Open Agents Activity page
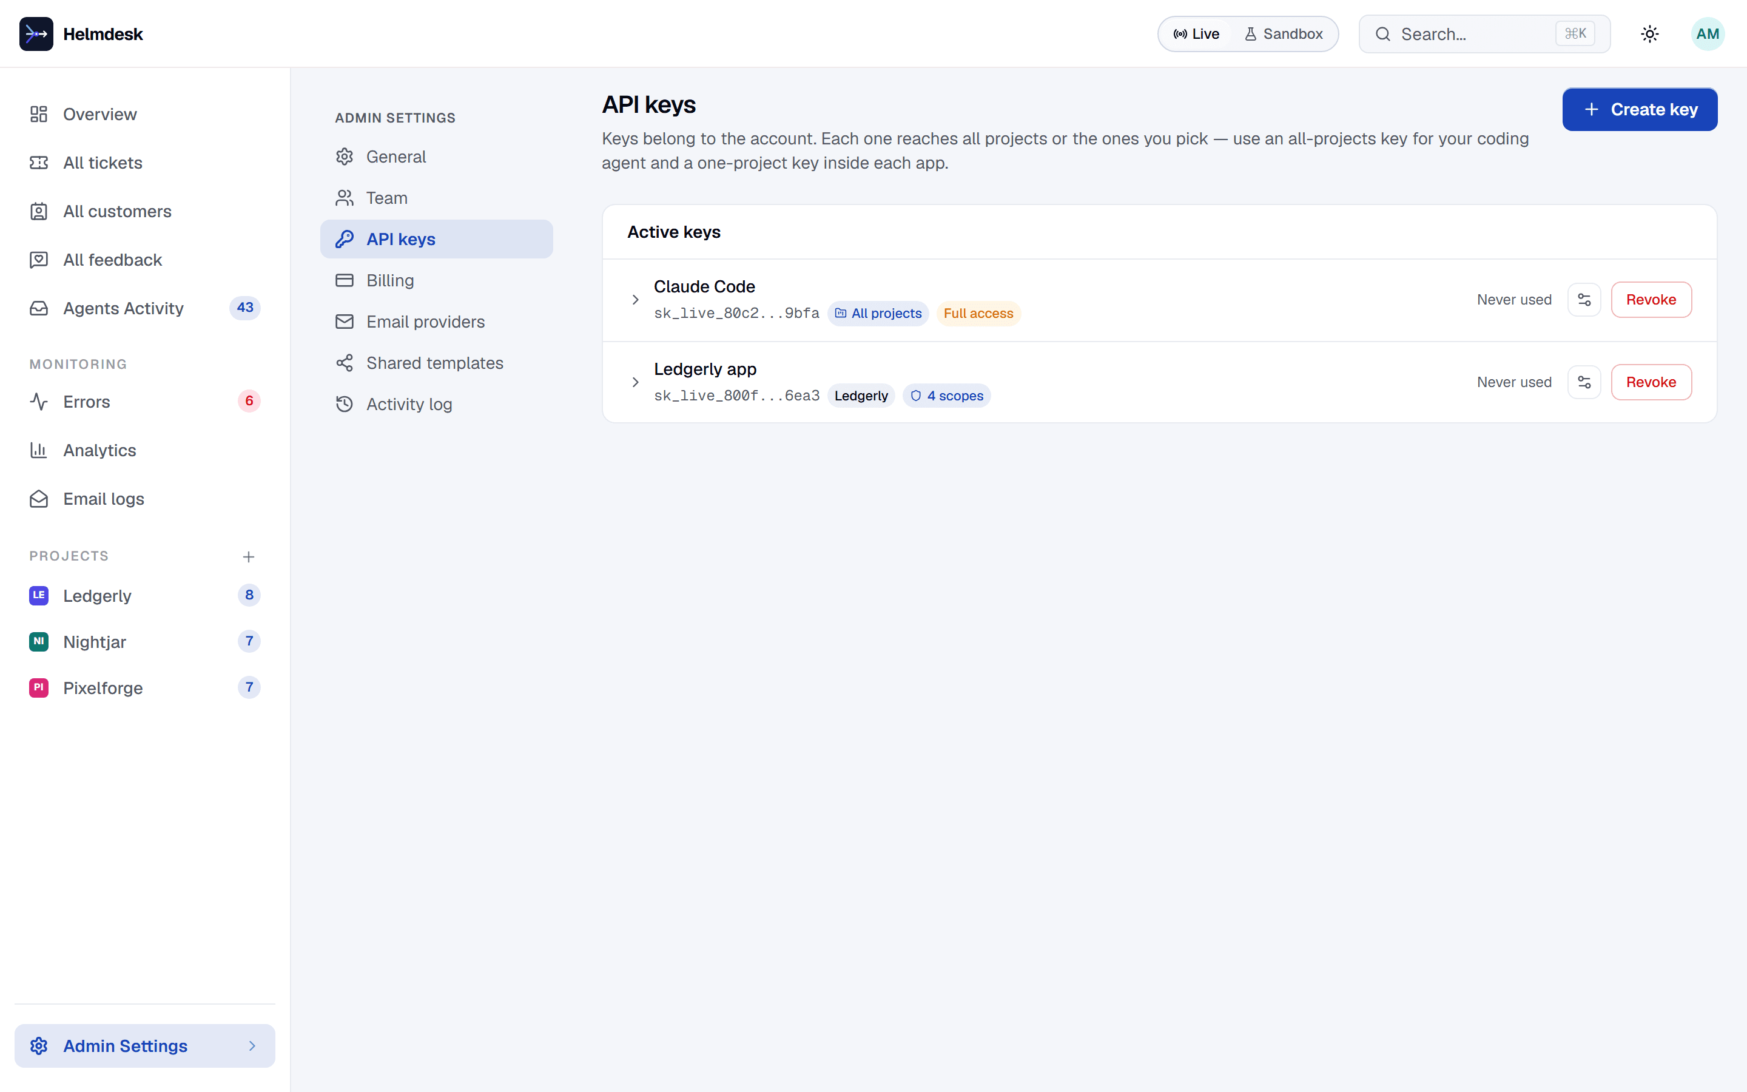1747x1092 pixels. 144,308
